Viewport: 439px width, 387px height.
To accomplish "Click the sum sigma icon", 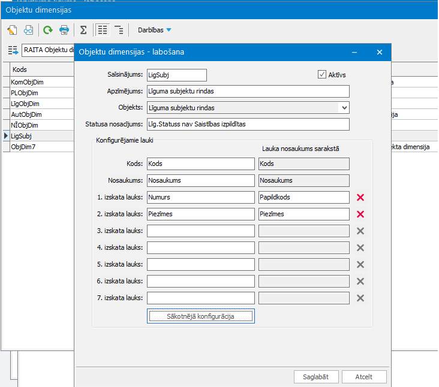I will [x=83, y=30].
